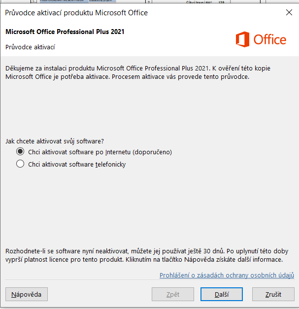Select the activate over Internet radio button
The image size is (299, 309).
pyautogui.click(x=20, y=152)
